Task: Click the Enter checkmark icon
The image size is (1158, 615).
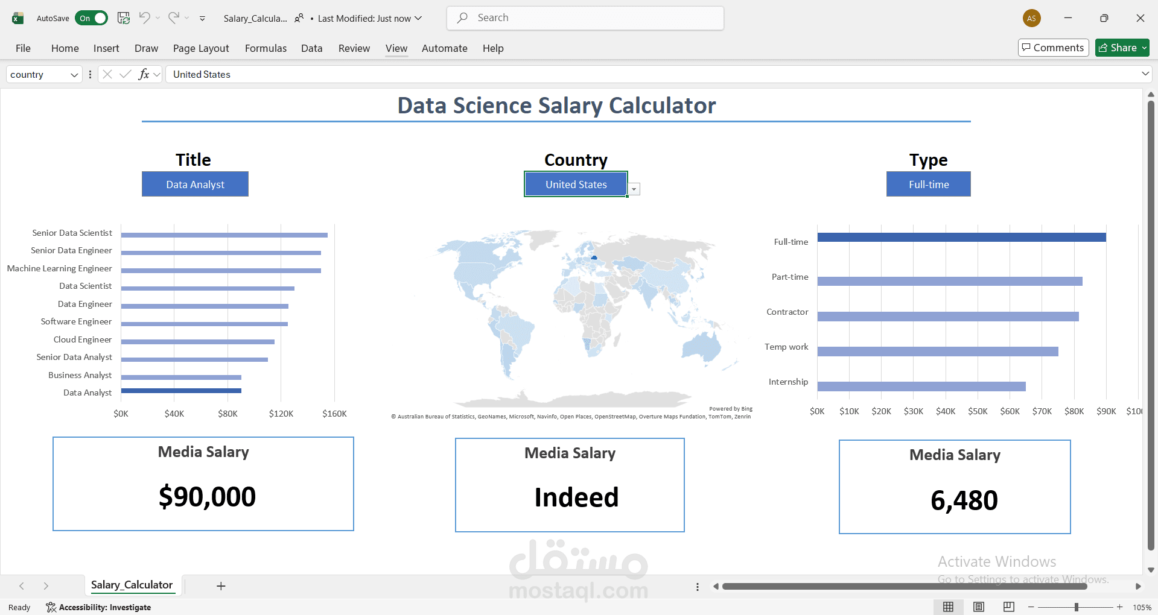Action: click(x=126, y=74)
